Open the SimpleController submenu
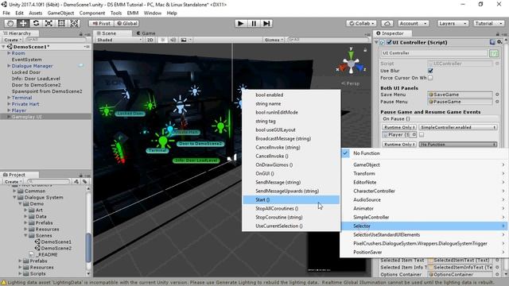 point(424,217)
